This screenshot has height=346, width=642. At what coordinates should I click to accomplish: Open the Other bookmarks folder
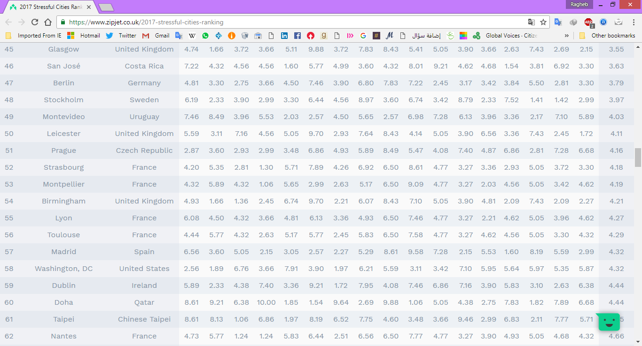(x=608, y=36)
